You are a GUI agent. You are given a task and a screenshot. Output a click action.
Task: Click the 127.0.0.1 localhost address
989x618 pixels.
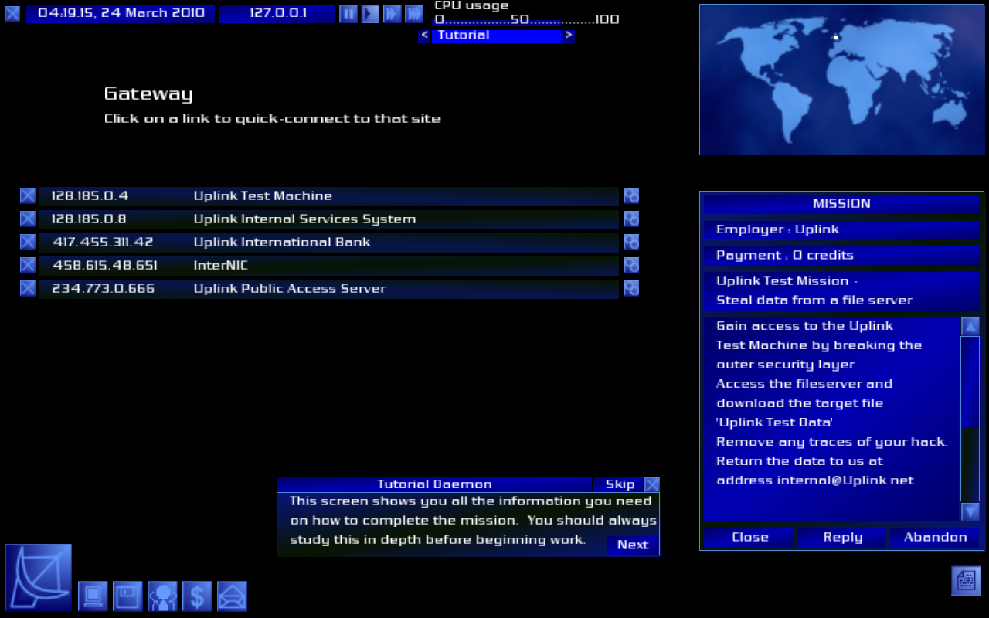(277, 13)
